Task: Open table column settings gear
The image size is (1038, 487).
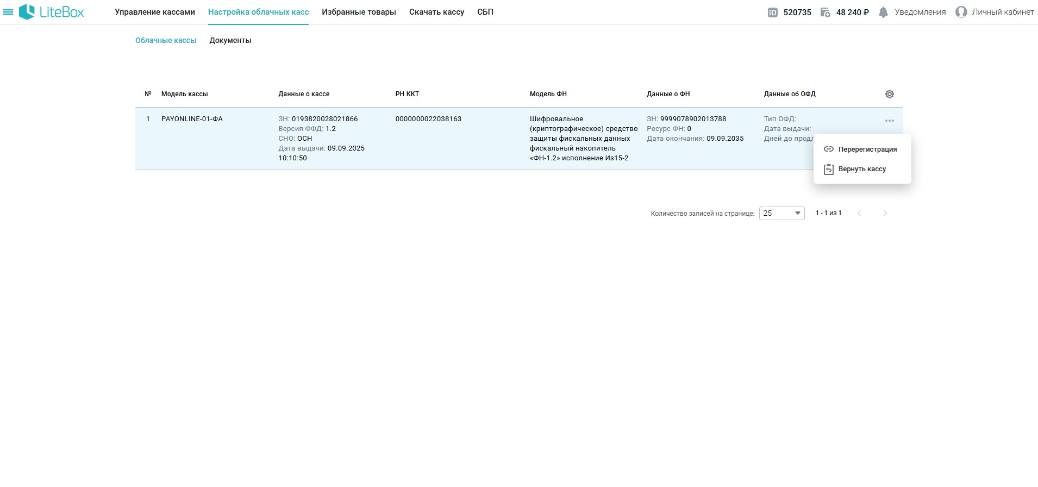Action: pos(889,94)
